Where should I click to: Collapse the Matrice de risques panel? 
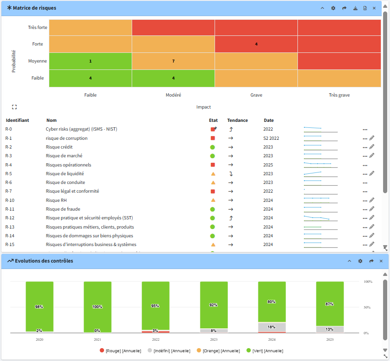pyautogui.click(x=322, y=8)
